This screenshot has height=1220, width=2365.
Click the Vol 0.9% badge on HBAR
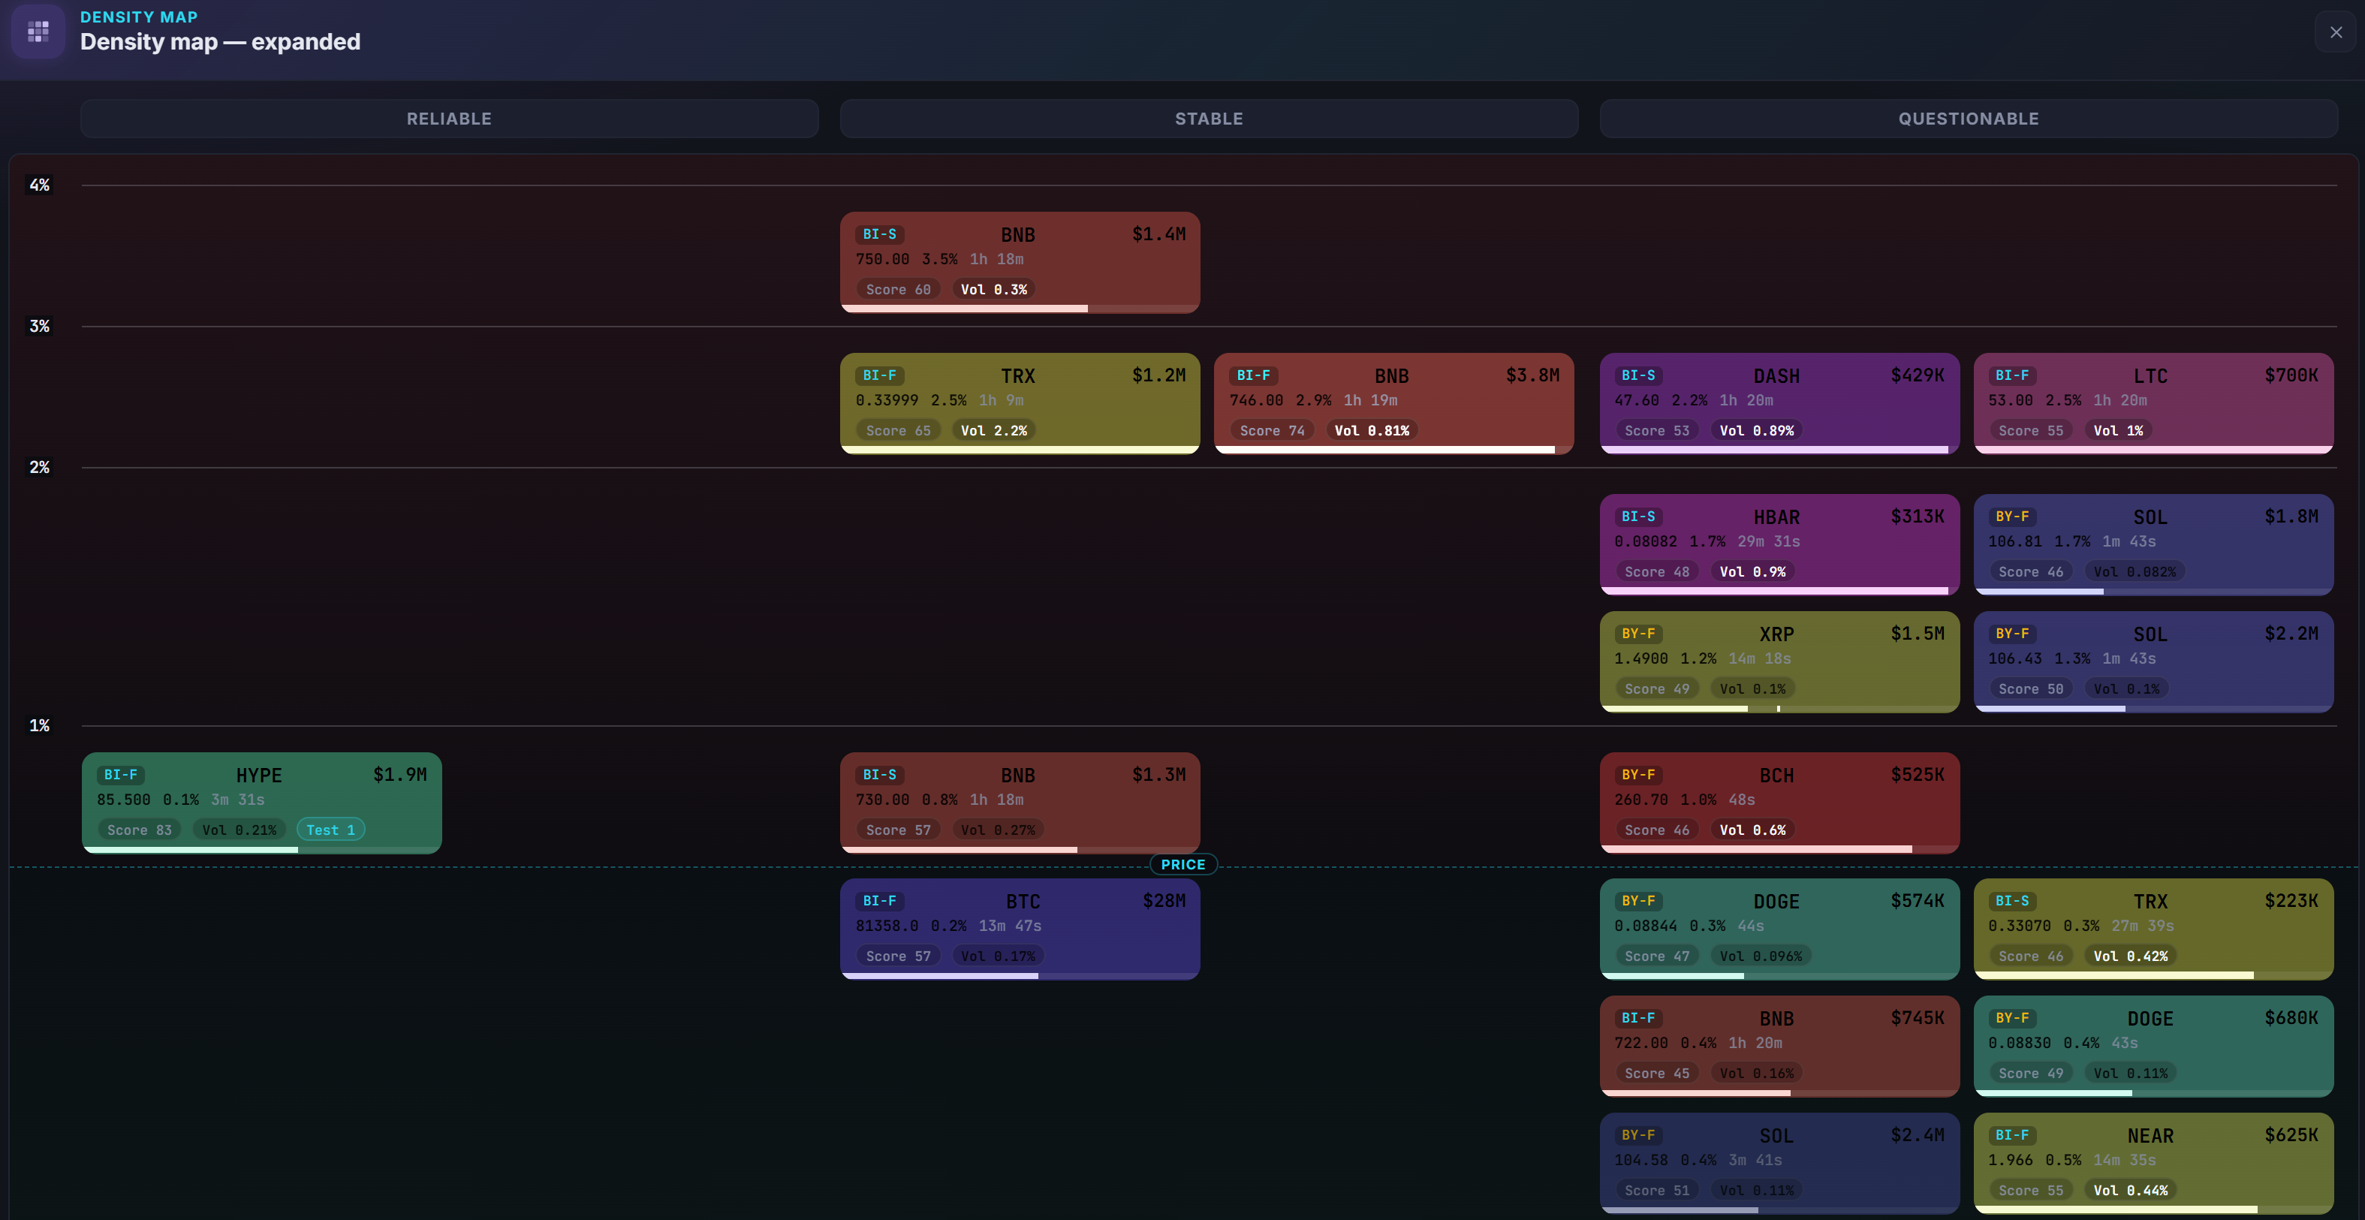1752,572
